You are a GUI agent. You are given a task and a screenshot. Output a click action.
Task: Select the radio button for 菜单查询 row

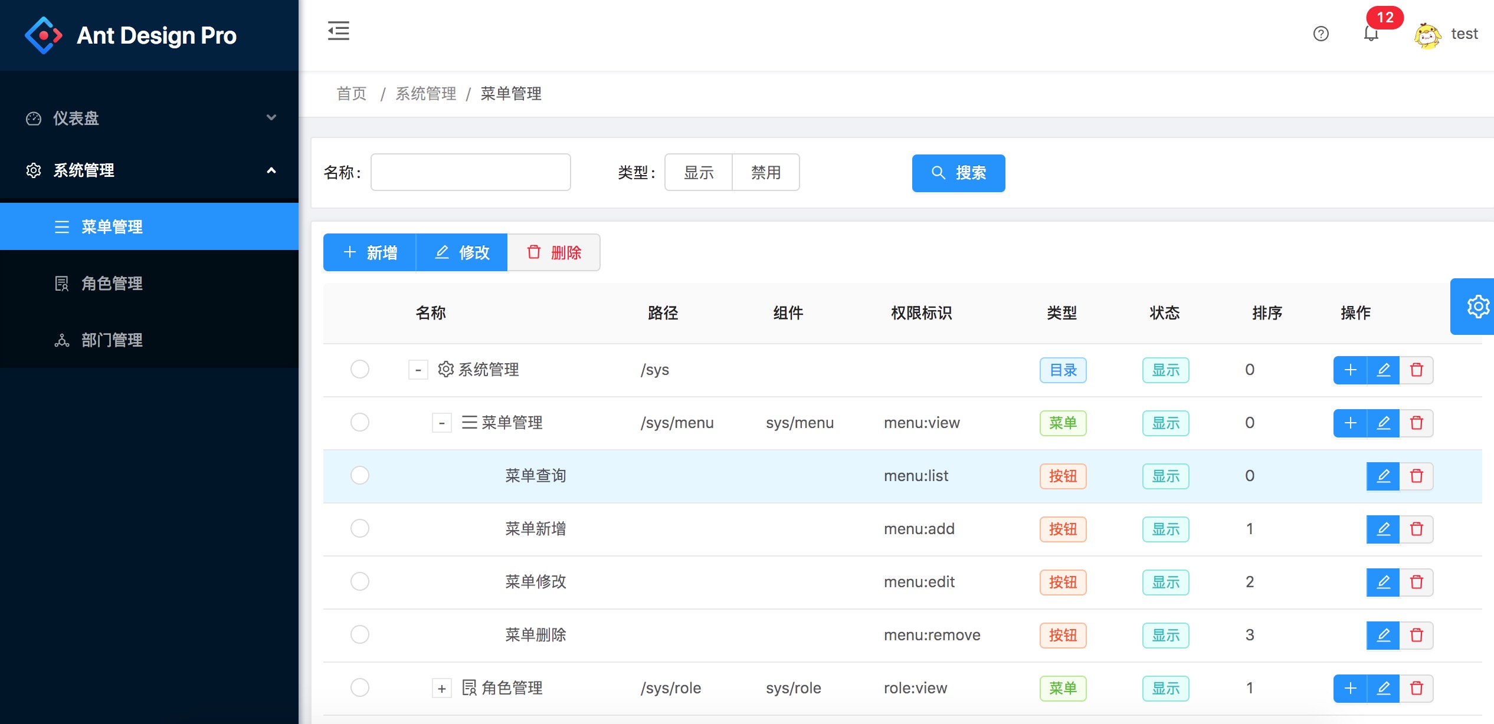tap(359, 476)
